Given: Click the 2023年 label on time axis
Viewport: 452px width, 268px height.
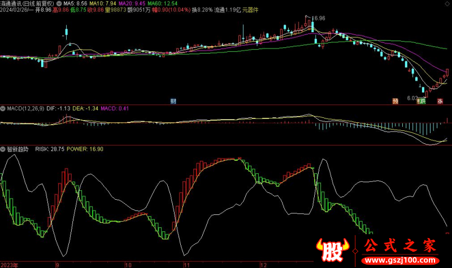Looking at the screenshot, I should (x=9, y=265).
